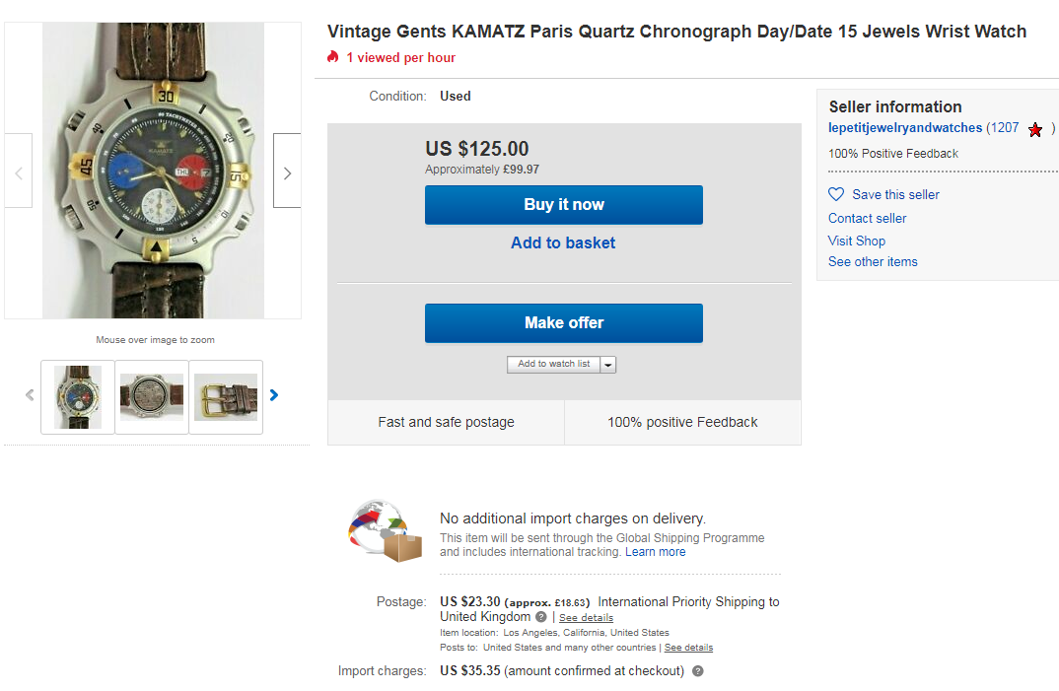This screenshot has height=691, width=1059.
Task: Click the Visit Shop link
Action: coord(857,241)
